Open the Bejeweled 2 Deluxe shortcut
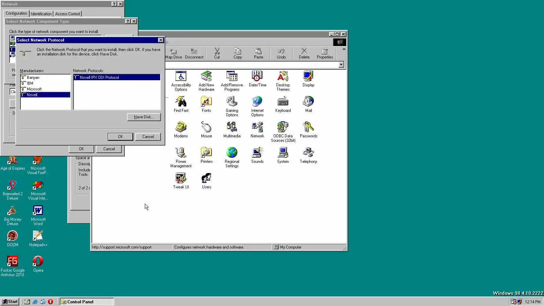The height and width of the screenshot is (306, 544). (13, 190)
